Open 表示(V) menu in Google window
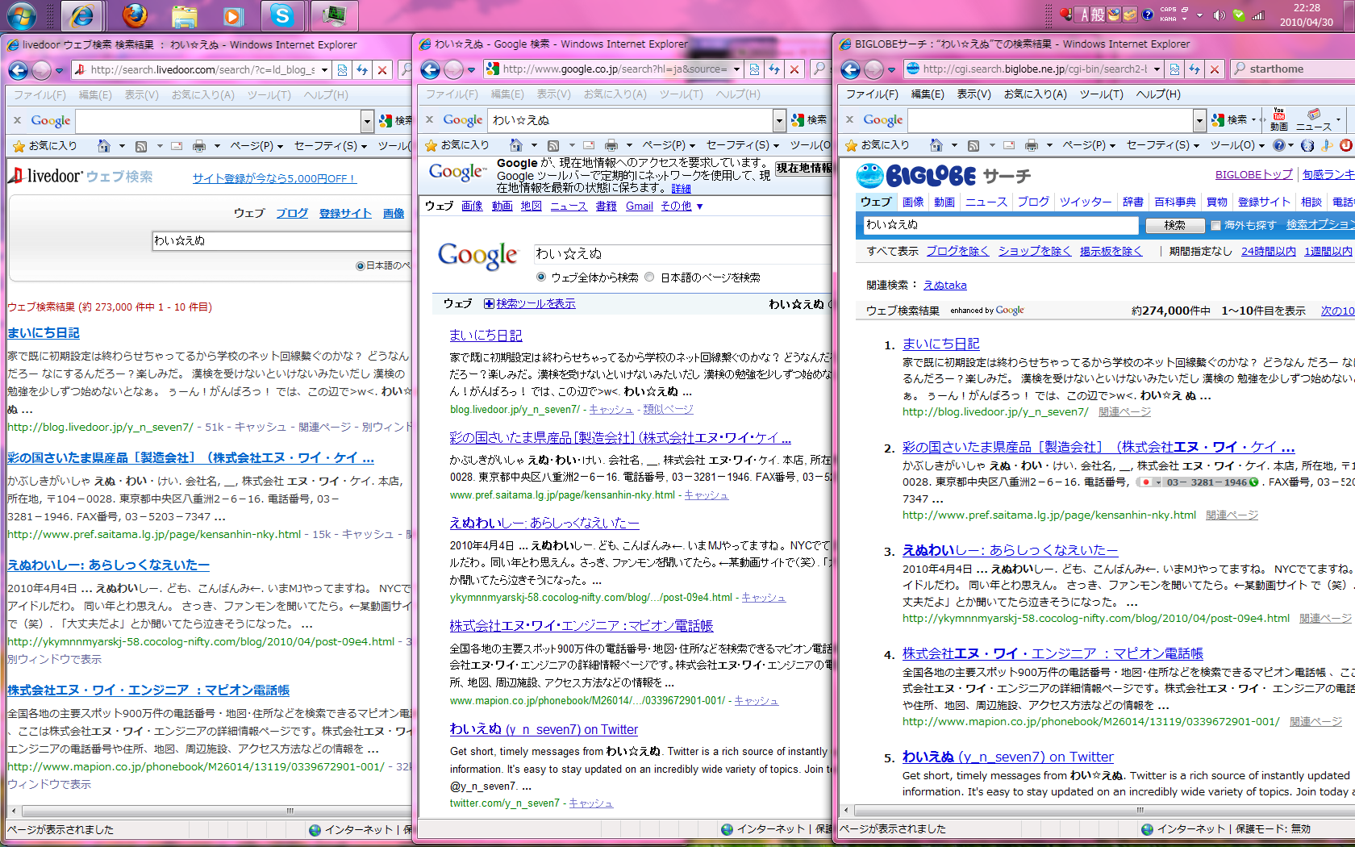This screenshot has width=1355, height=847. point(553,94)
